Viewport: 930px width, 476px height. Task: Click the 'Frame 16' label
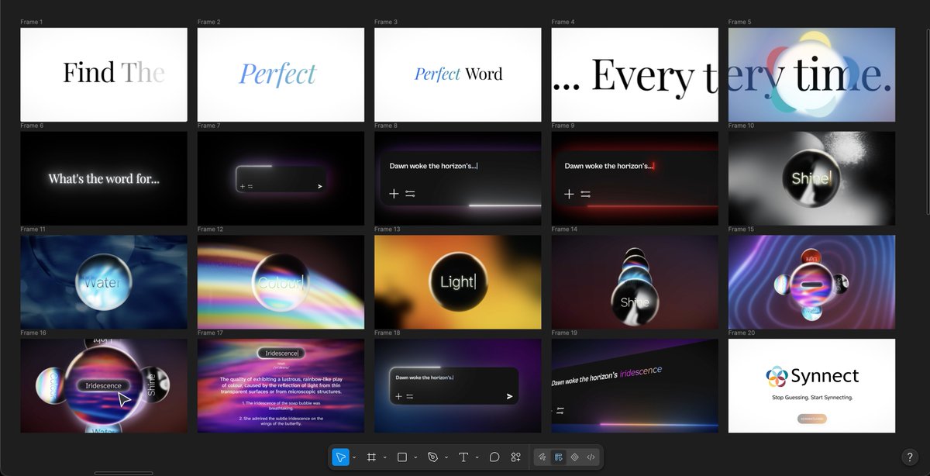point(33,333)
